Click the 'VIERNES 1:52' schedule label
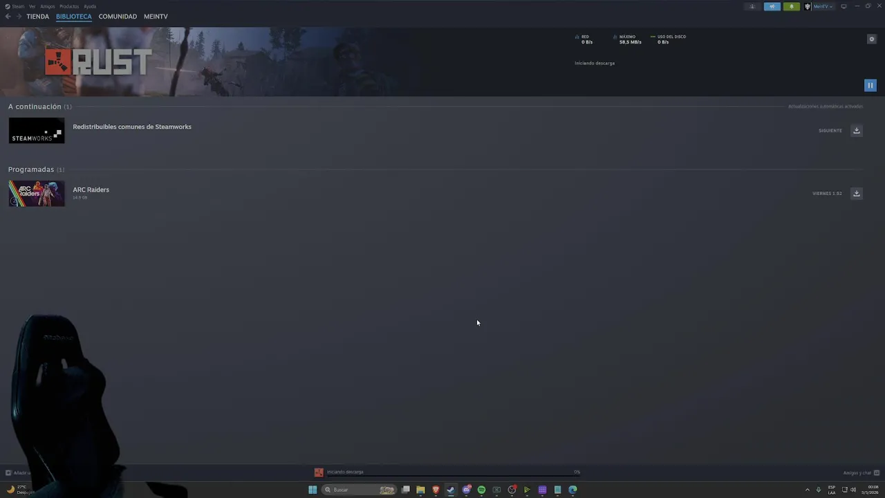 click(827, 194)
